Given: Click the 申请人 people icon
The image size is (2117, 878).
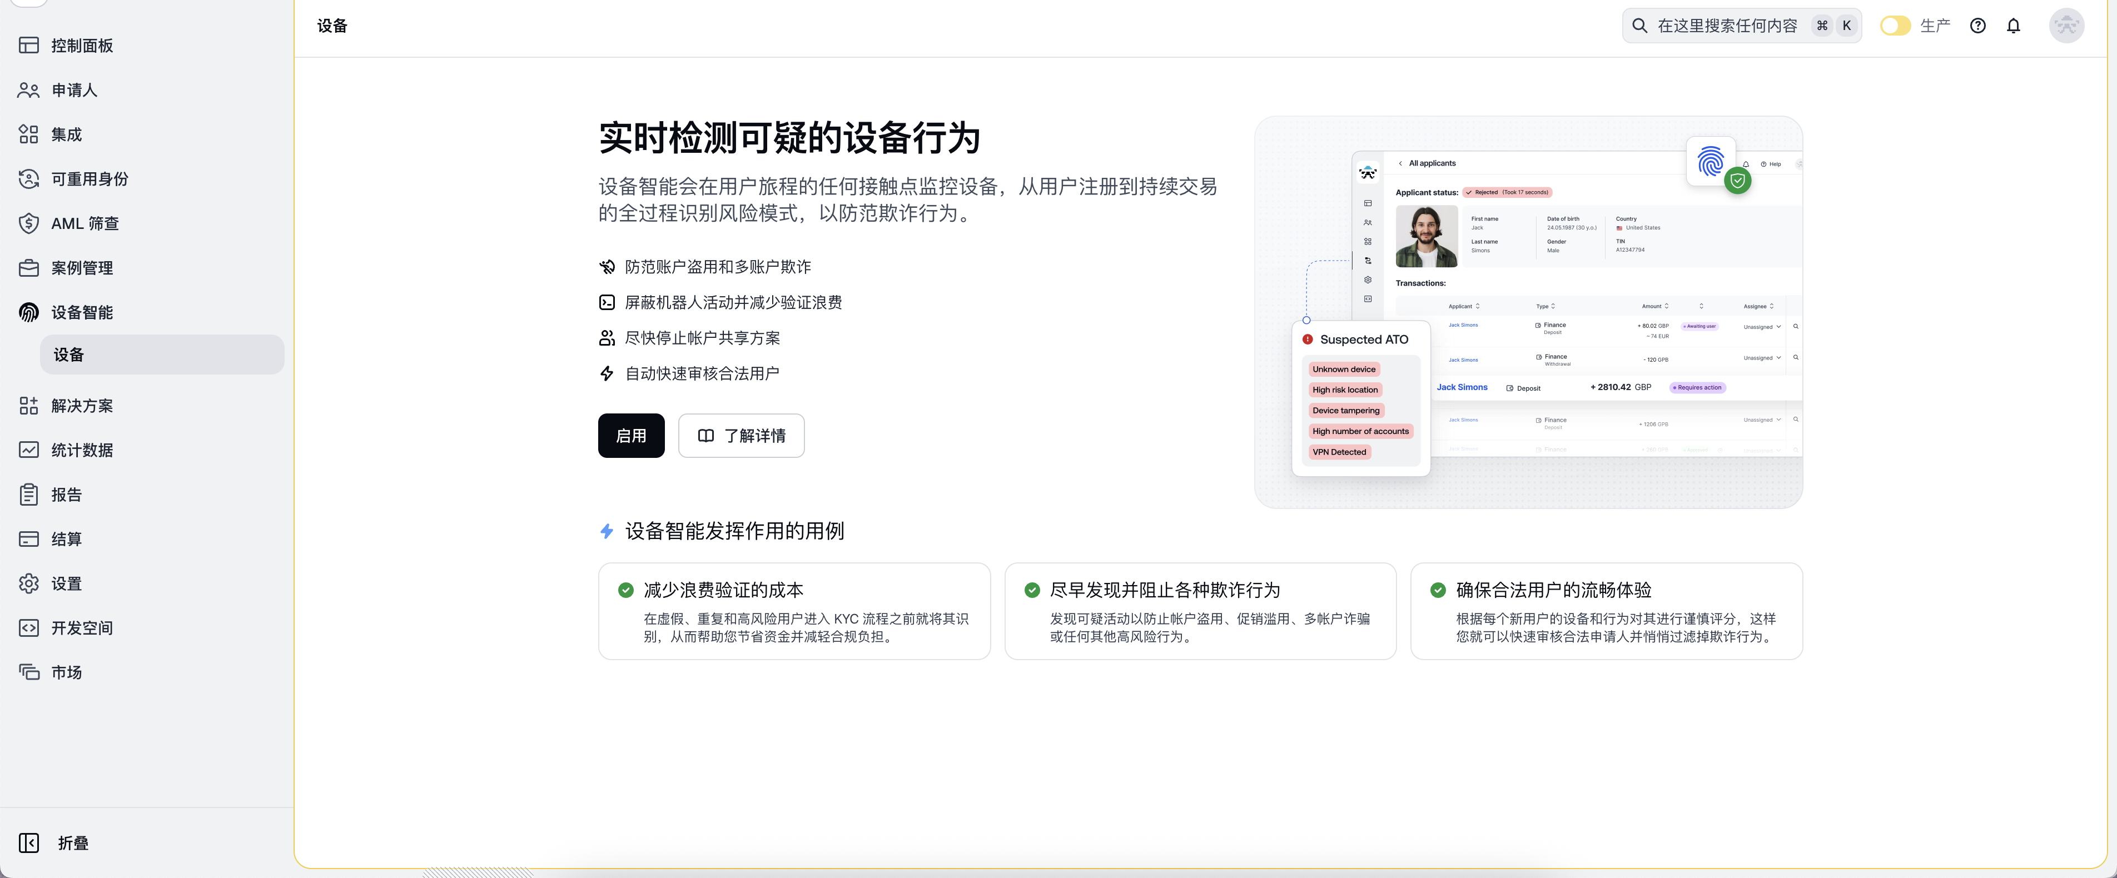Looking at the screenshot, I should (29, 89).
